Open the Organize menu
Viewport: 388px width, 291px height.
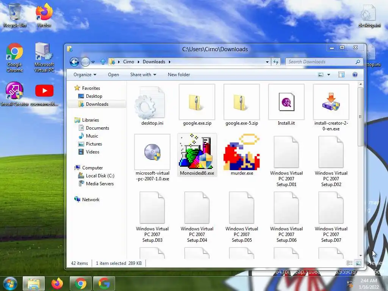point(85,75)
